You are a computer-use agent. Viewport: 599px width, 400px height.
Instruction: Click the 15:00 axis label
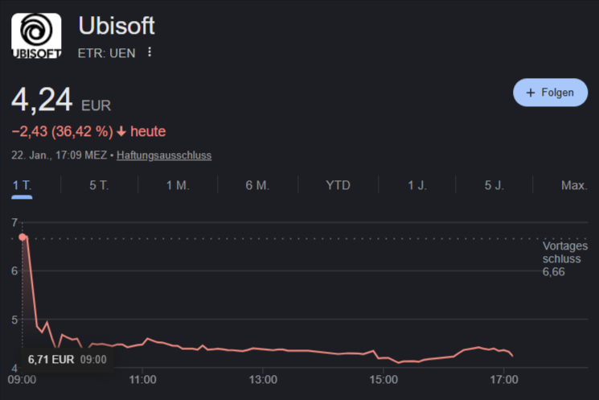click(384, 380)
